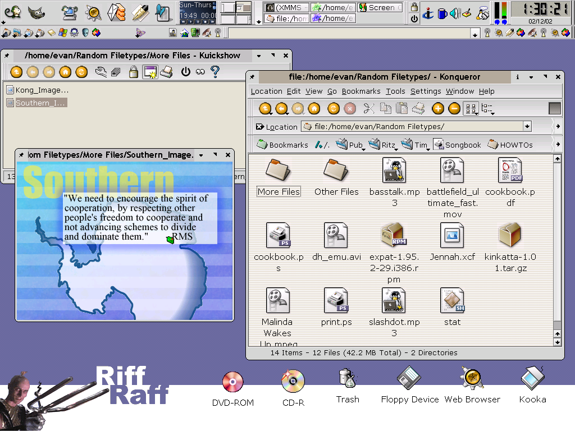Open the Bookmarks menu in Konqueror menubar
Viewport: 575px width, 431px height.
pos(361,91)
